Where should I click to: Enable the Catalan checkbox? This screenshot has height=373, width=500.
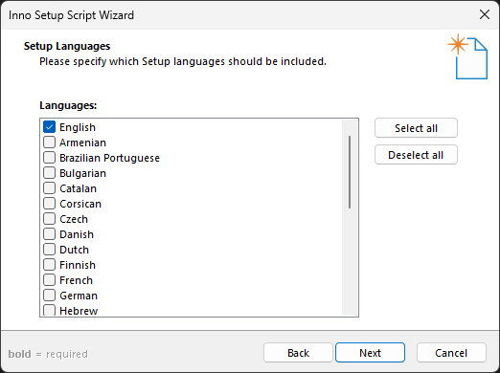tap(49, 188)
